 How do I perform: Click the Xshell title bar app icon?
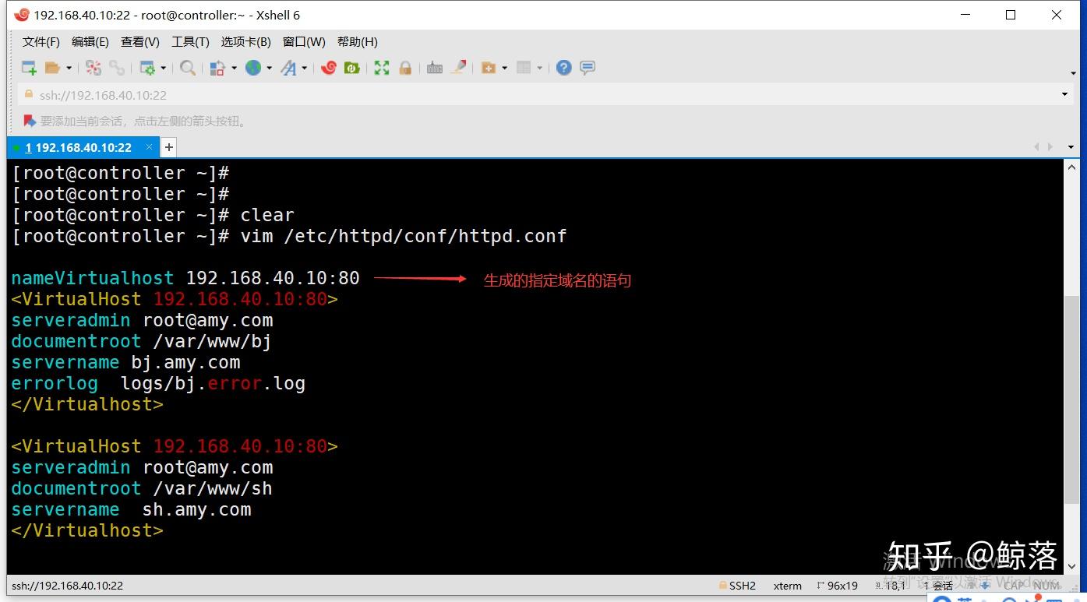(x=21, y=15)
